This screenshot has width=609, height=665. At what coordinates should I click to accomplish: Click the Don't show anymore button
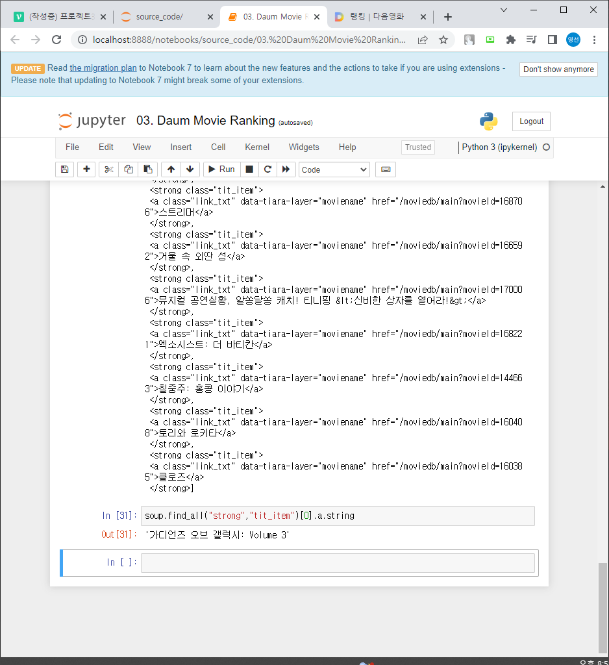click(558, 69)
